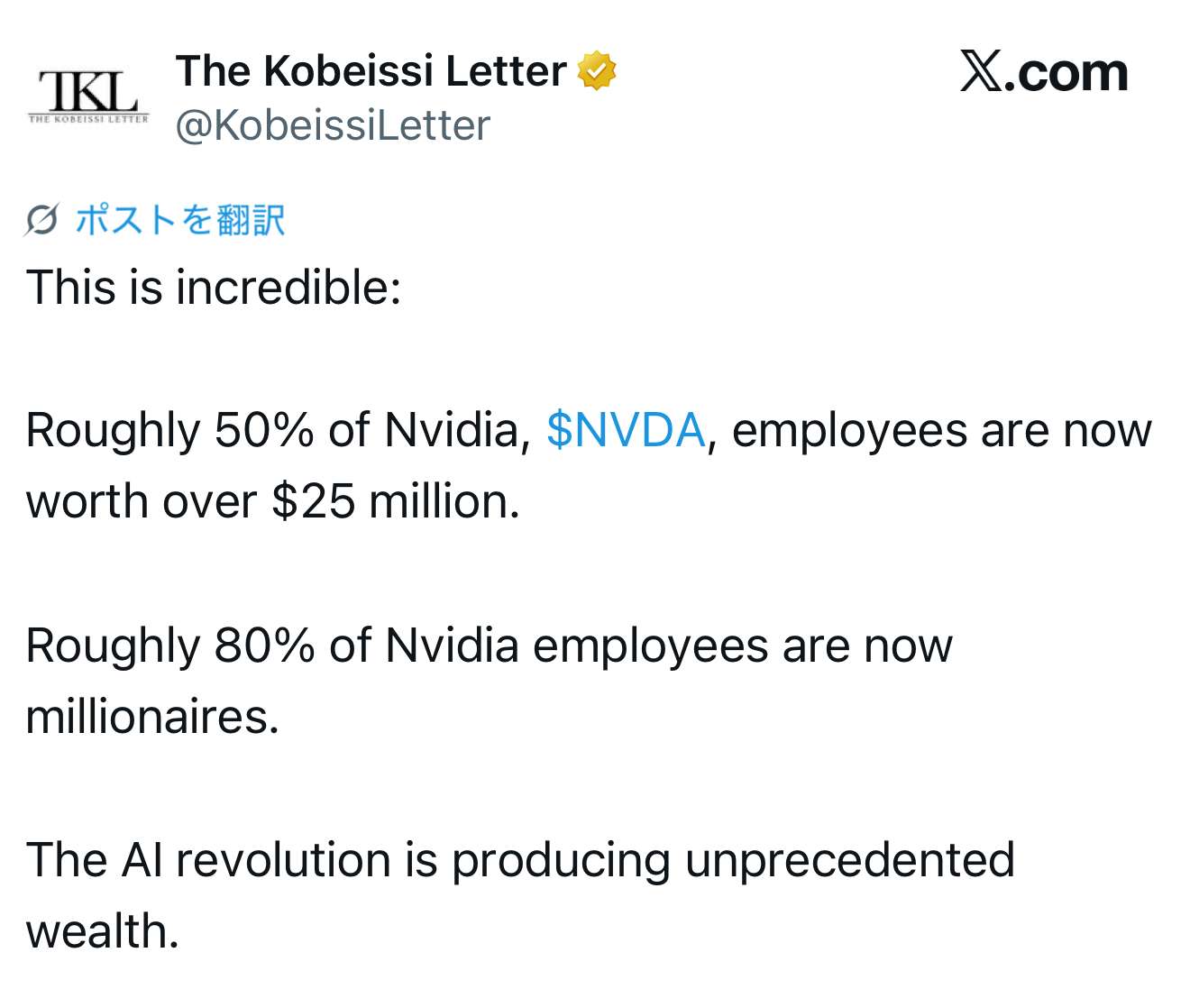This screenshot has width=1190, height=989.
Task: Click the "This is incredible:" line
Action: click(x=213, y=288)
